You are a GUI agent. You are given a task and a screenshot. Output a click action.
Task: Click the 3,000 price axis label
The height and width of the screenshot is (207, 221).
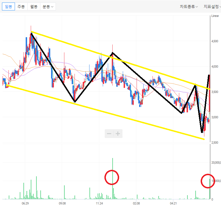pyautogui.click(x=215, y=117)
